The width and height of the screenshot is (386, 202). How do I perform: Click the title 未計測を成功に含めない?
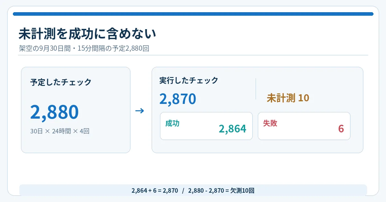87,34
